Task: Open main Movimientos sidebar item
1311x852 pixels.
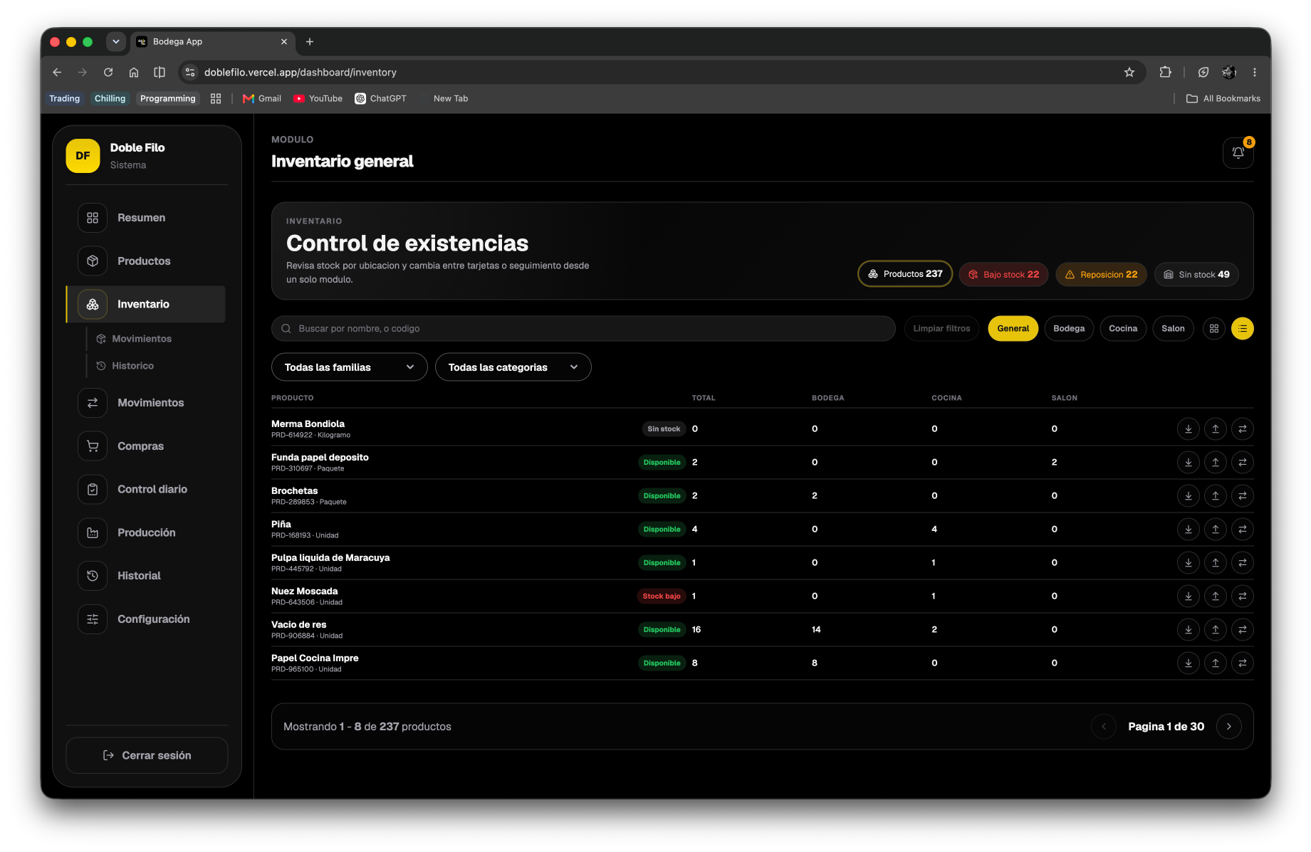Action: click(x=147, y=403)
